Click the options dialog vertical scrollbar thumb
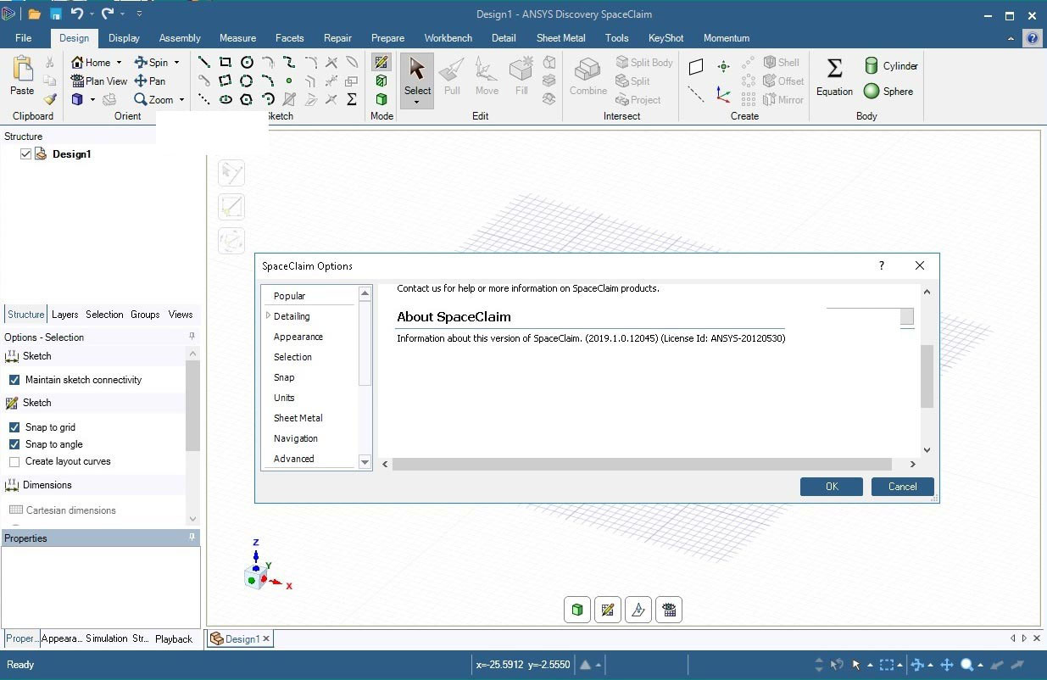The image size is (1047, 680). click(927, 376)
